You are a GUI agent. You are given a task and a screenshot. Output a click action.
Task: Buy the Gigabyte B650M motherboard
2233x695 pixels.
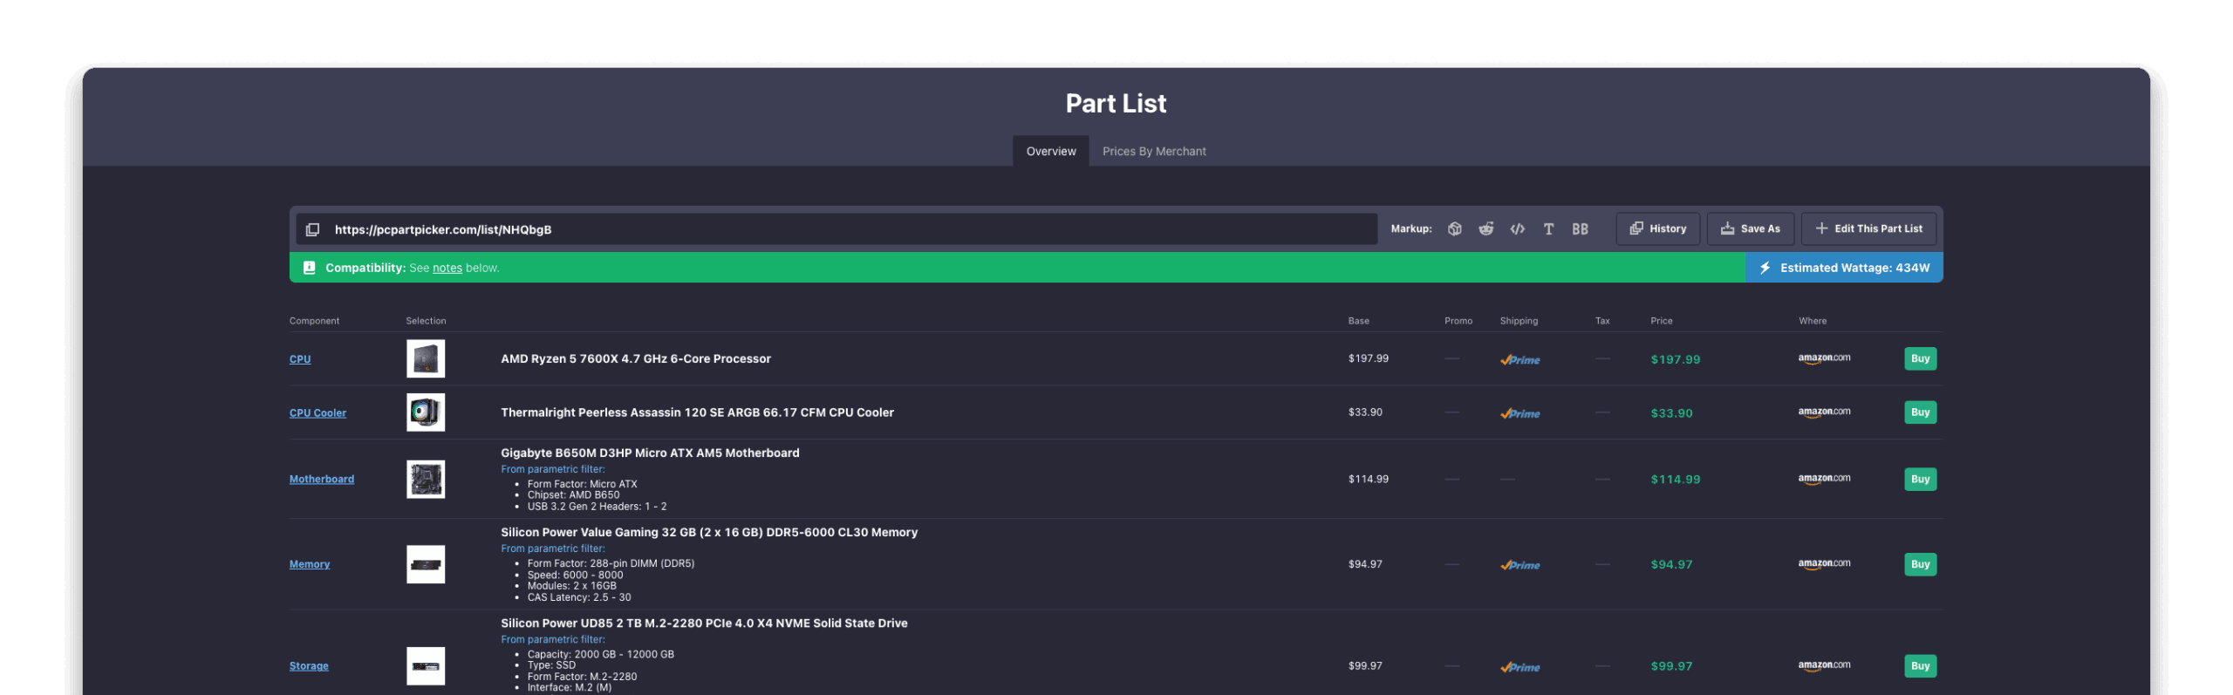pyautogui.click(x=1920, y=480)
